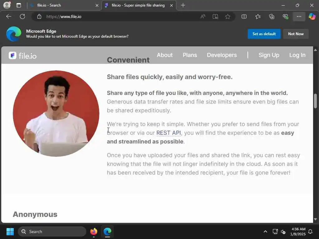Open tab actions menu

click(18, 5)
